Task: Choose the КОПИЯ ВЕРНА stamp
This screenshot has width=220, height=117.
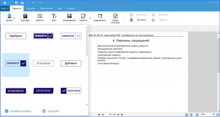Action: point(16,91)
